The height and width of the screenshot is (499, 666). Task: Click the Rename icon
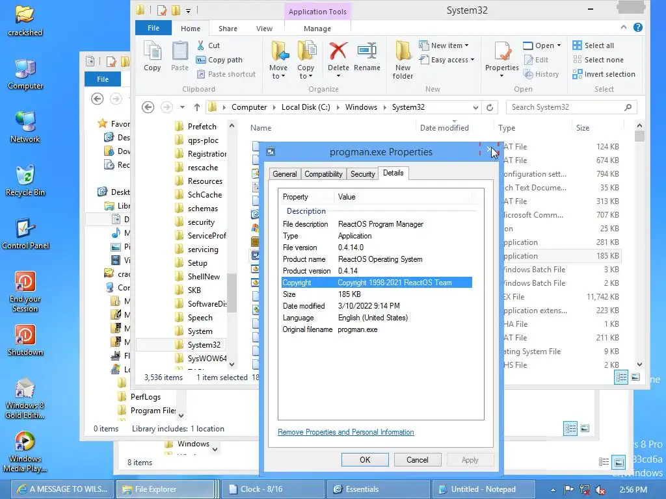point(367,51)
